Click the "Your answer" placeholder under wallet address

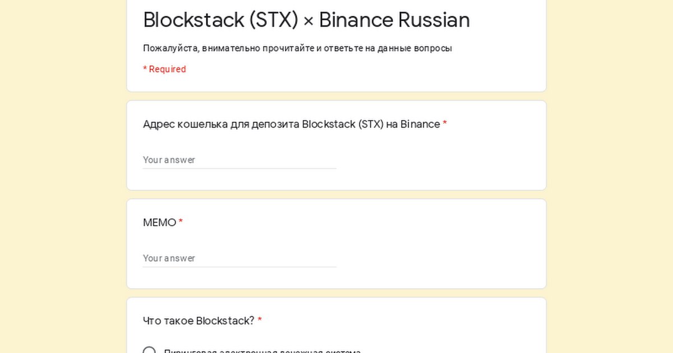point(169,160)
